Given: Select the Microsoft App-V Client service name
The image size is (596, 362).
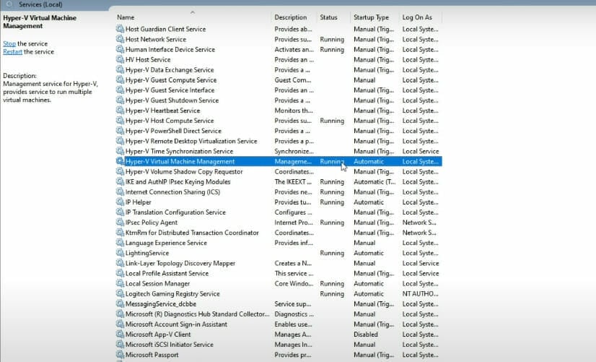Looking at the screenshot, I should point(158,335).
